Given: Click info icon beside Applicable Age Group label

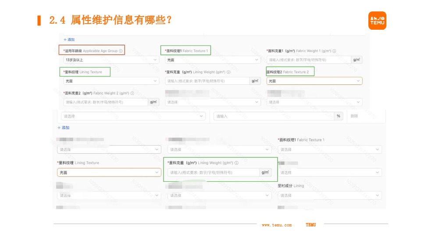Looking at the screenshot, I should 121,51.
